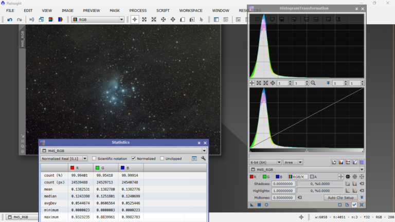Click Reset midtones balance icon beside Midtones
The image size is (395, 222).
tap(299, 197)
